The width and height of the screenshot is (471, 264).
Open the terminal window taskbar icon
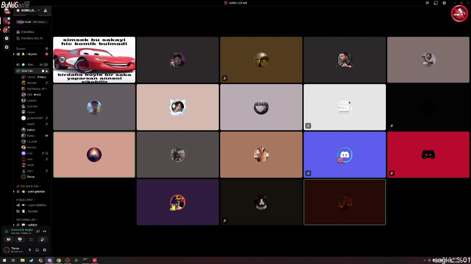[x=85, y=260]
